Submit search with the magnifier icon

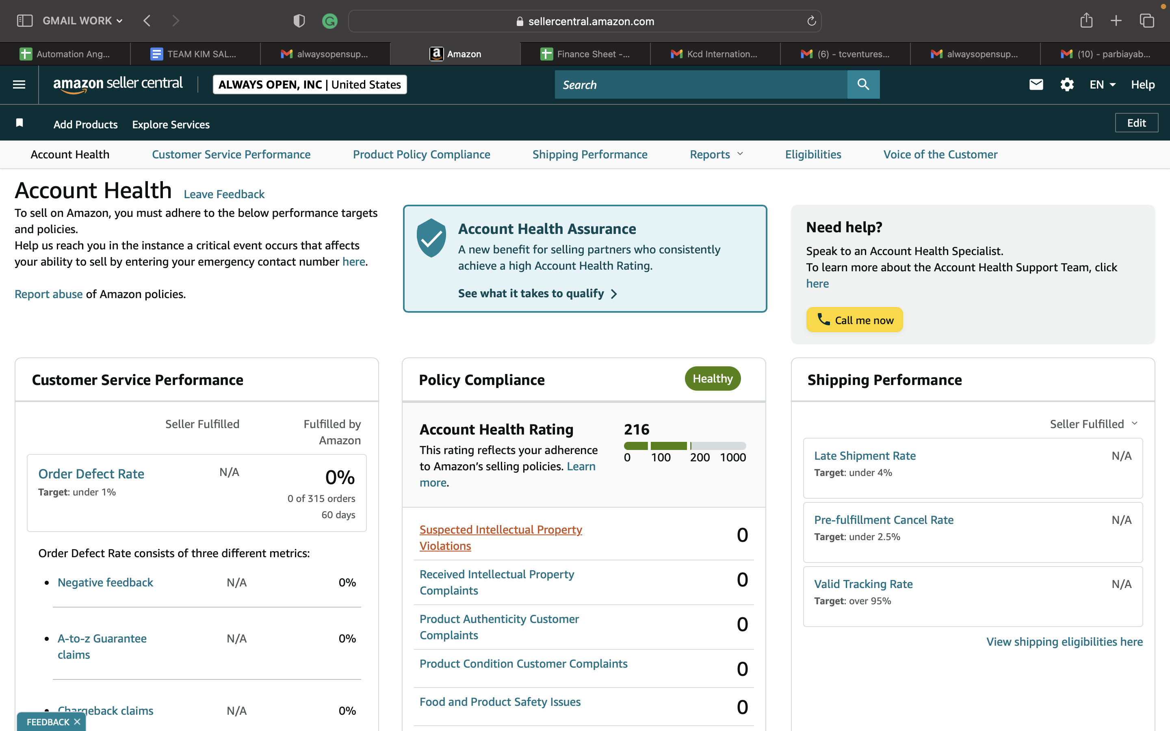click(x=863, y=84)
